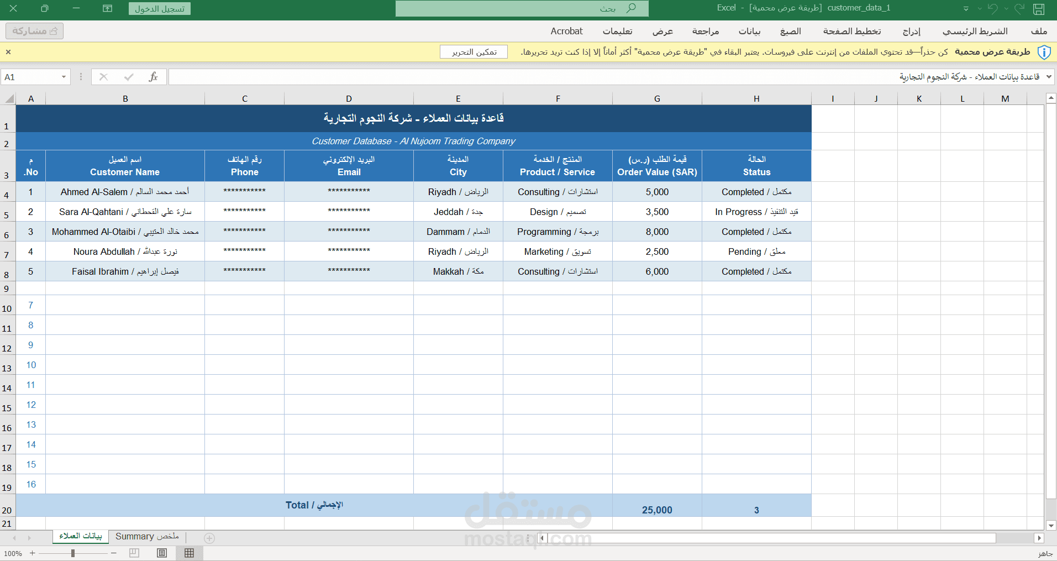Click the Customer Name header cell
The width and height of the screenshot is (1057, 561).
click(125, 166)
